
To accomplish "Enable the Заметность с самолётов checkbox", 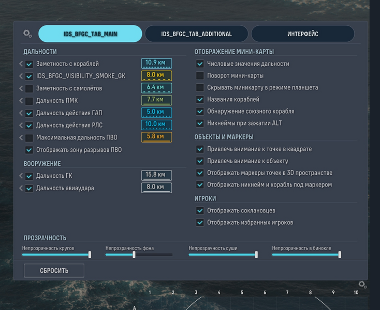I will [x=29, y=88].
